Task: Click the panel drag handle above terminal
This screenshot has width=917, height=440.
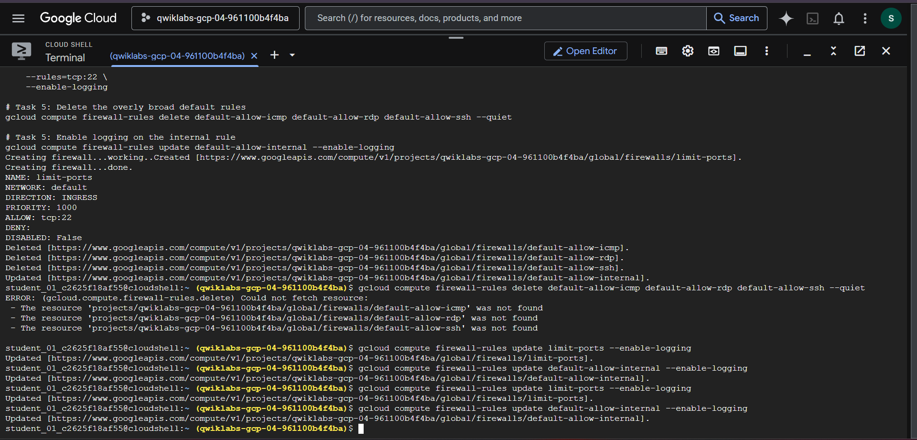Action: click(456, 37)
